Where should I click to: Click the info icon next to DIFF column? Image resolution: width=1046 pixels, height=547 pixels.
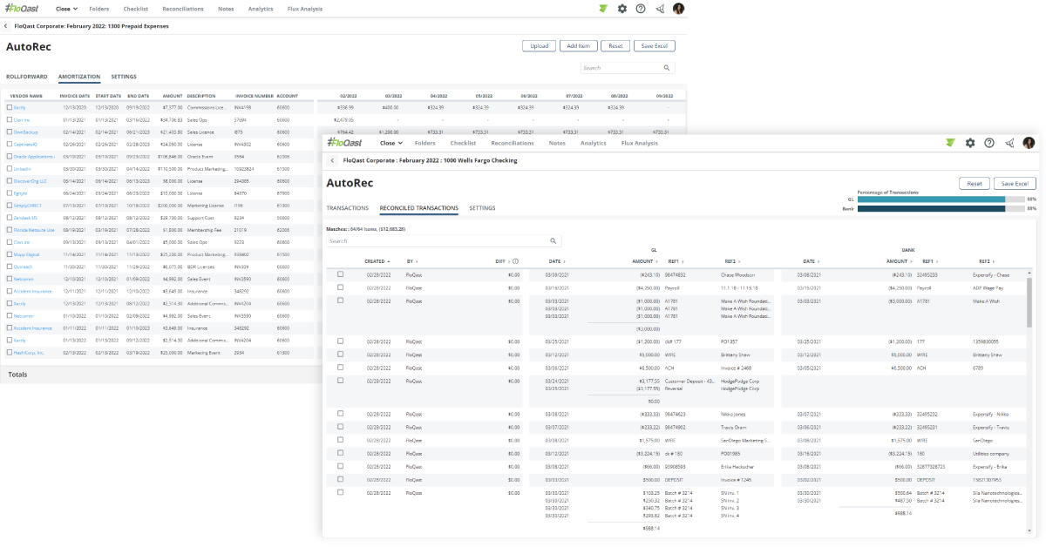pyautogui.click(x=515, y=261)
